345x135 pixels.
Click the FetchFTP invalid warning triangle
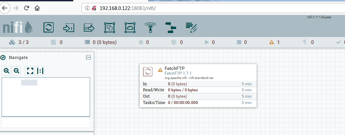[x=160, y=70]
